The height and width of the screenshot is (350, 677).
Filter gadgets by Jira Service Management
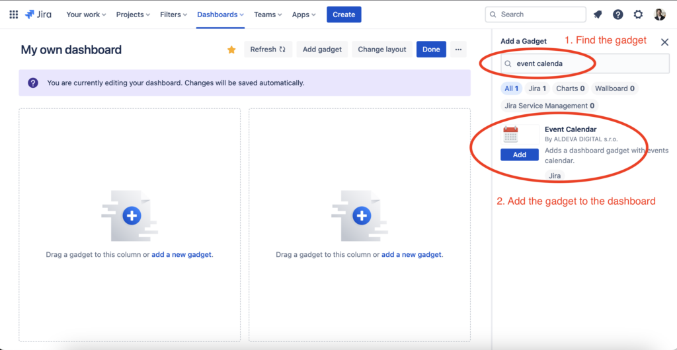pos(549,106)
